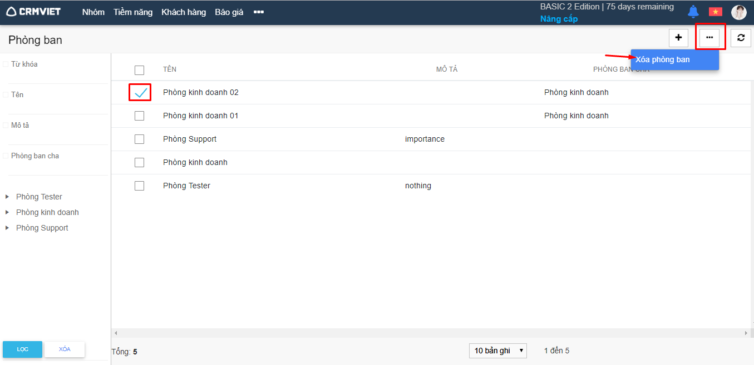Open the navigation overflow dots menu
The height and width of the screenshot is (365, 754).
click(x=258, y=12)
